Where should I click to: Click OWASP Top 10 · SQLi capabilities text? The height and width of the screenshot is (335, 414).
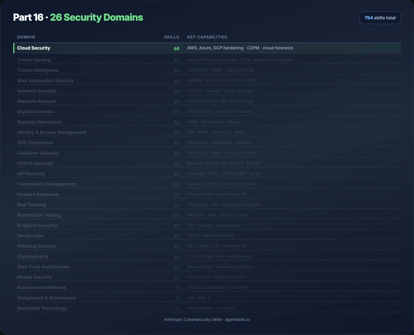[221, 81]
